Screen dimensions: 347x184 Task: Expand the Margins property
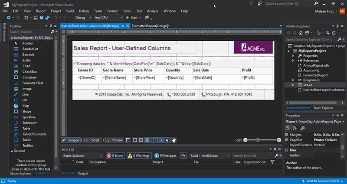click(287, 135)
